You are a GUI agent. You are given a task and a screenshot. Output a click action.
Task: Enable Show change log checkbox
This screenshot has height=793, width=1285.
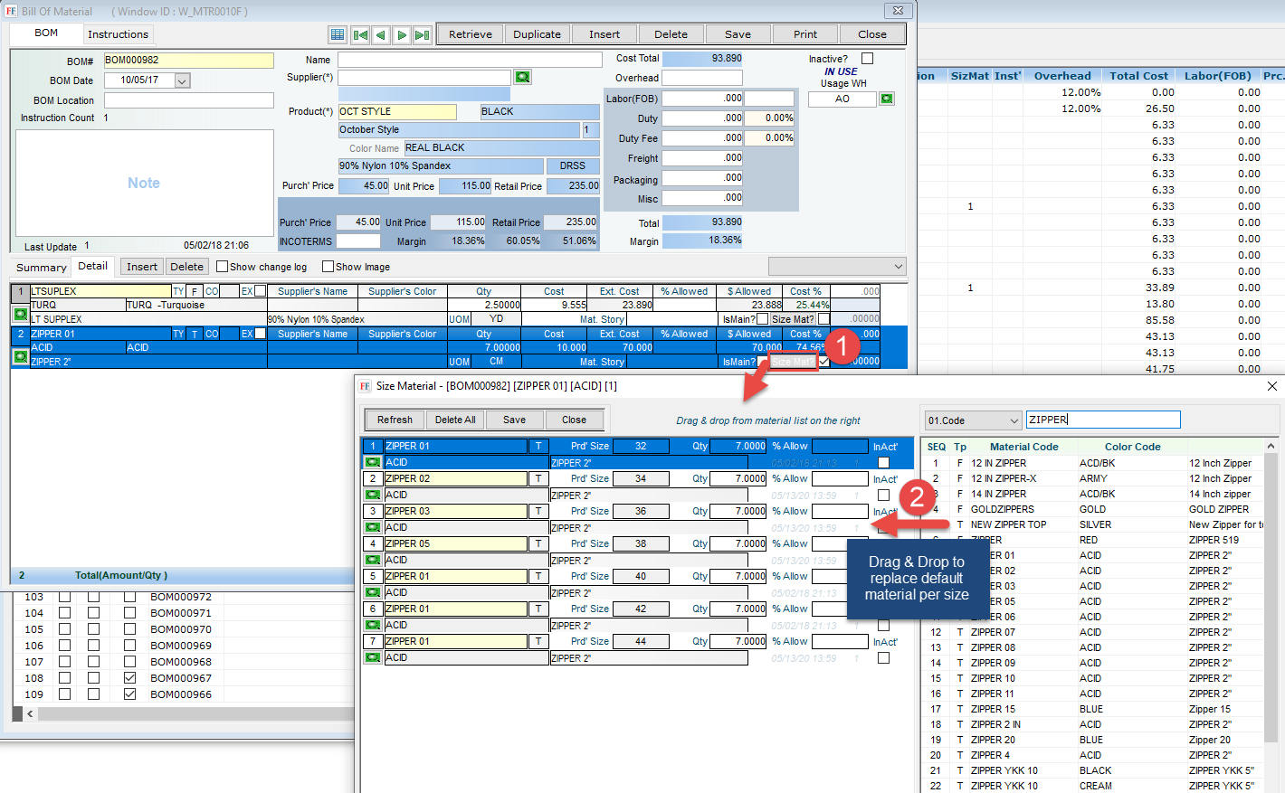pyautogui.click(x=222, y=267)
